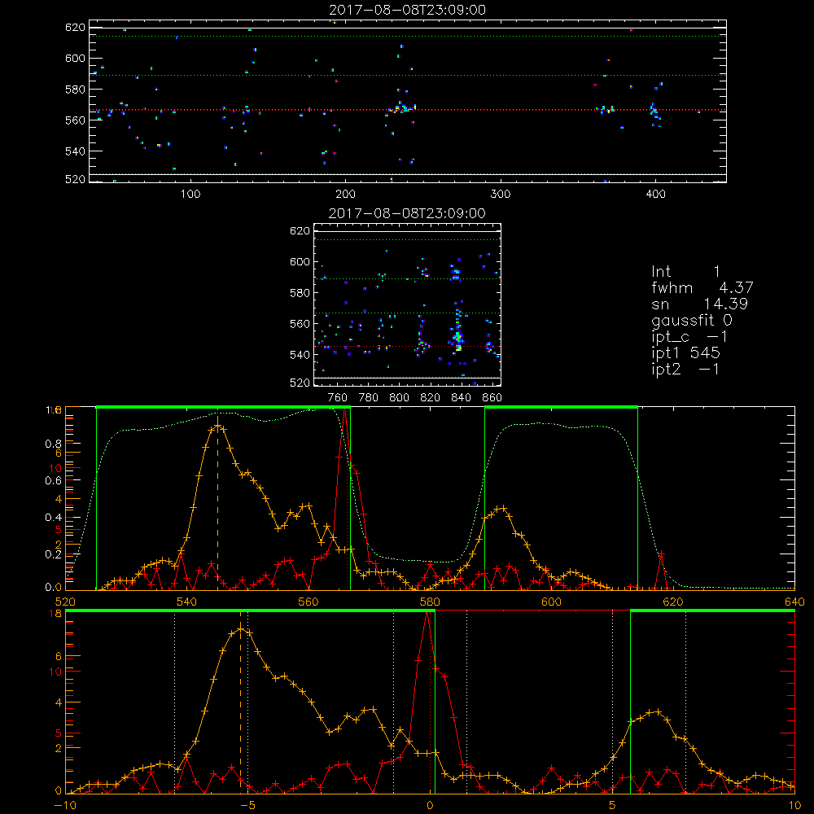Click the '-10' x-axis label of bottom plot
This screenshot has height=814, width=814.
(65, 806)
